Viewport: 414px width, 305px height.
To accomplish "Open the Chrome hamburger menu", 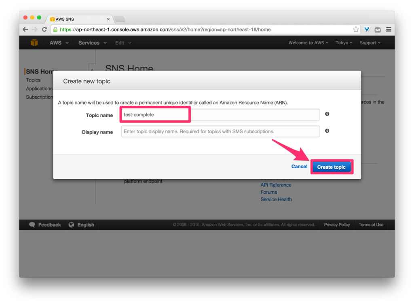I will tap(389, 29).
